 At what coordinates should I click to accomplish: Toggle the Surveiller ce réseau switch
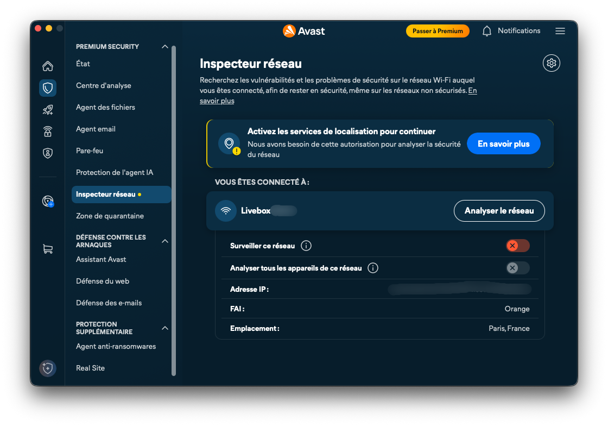point(518,246)
